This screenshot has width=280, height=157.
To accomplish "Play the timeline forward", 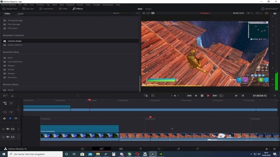I will click(x=208, y=96).
